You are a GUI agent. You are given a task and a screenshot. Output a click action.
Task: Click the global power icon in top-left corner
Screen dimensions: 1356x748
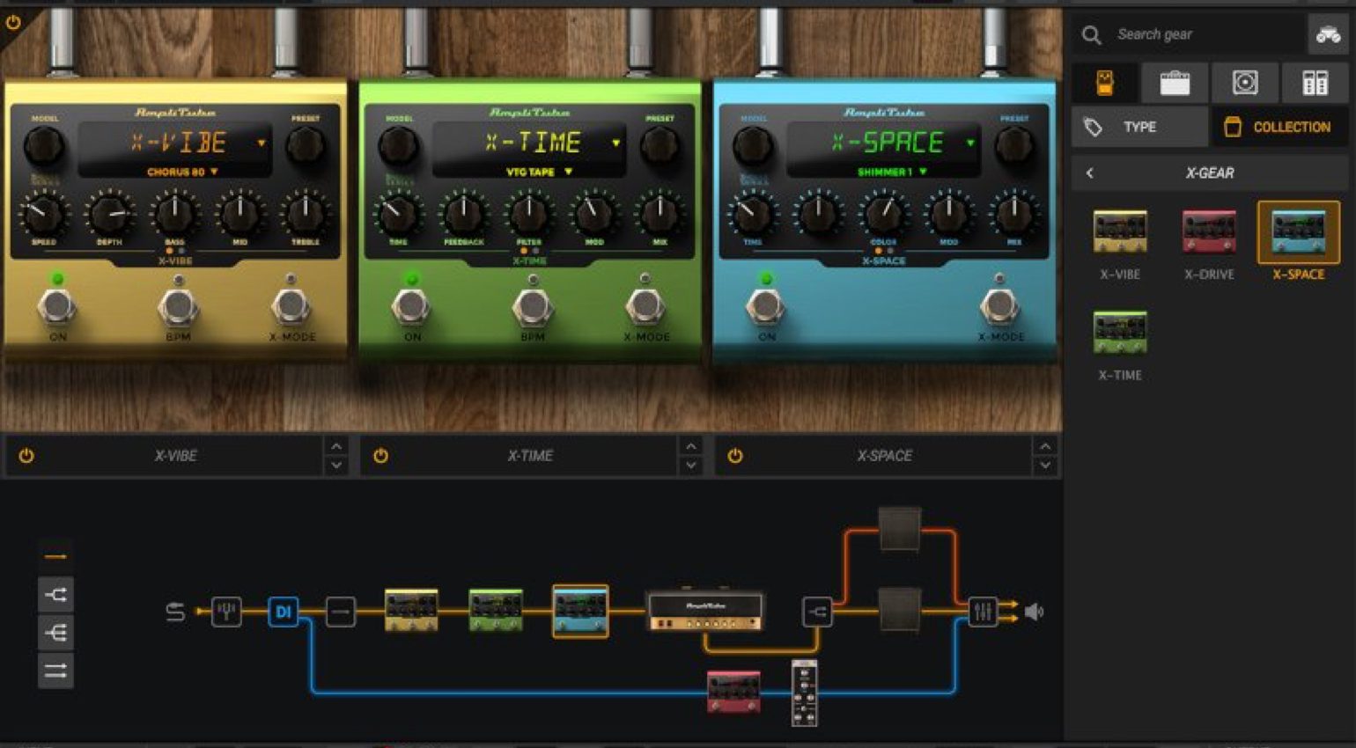13,22
